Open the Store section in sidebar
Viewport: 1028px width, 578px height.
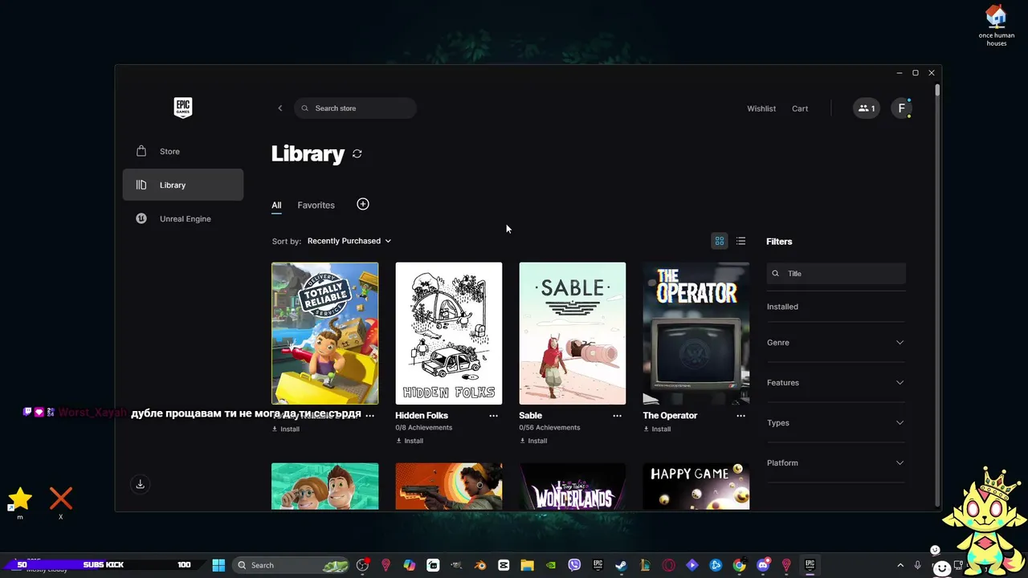tap(183, 151)
